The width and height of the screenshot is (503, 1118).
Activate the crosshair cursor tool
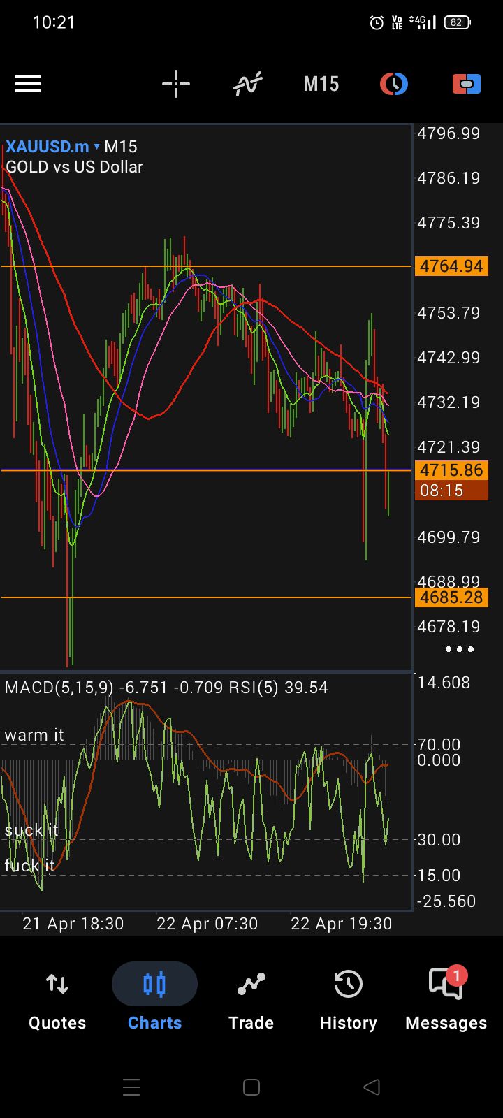(176, 85)
